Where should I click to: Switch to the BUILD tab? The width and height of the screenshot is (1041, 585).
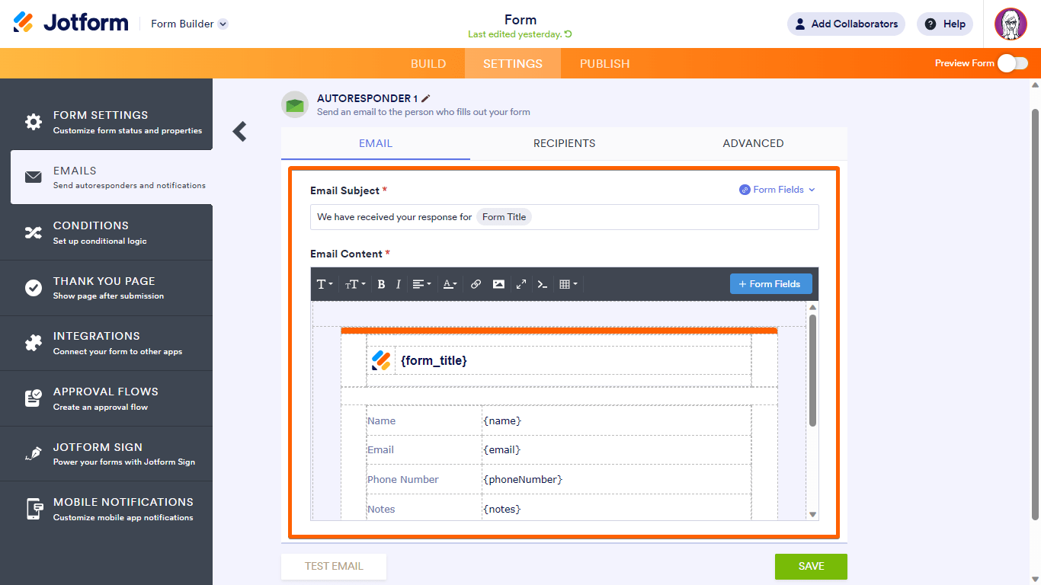[428, 63]
